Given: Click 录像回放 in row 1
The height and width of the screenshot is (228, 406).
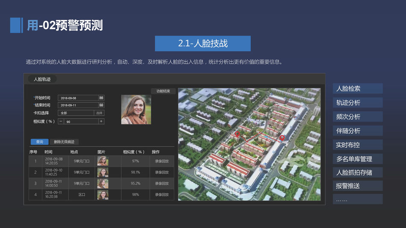Looking at the screenshot, I should pyautogui.click(x=162, y=161).
